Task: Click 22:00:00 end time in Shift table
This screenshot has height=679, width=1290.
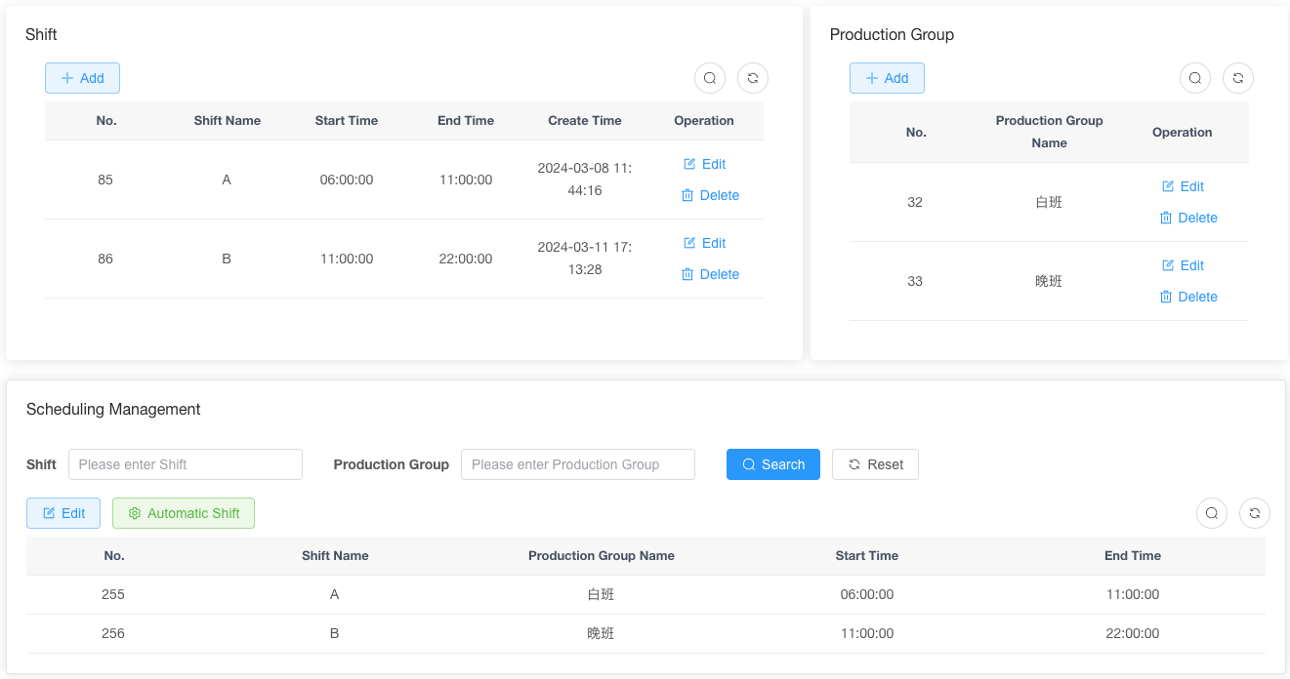Action: [x=466, y=259]
